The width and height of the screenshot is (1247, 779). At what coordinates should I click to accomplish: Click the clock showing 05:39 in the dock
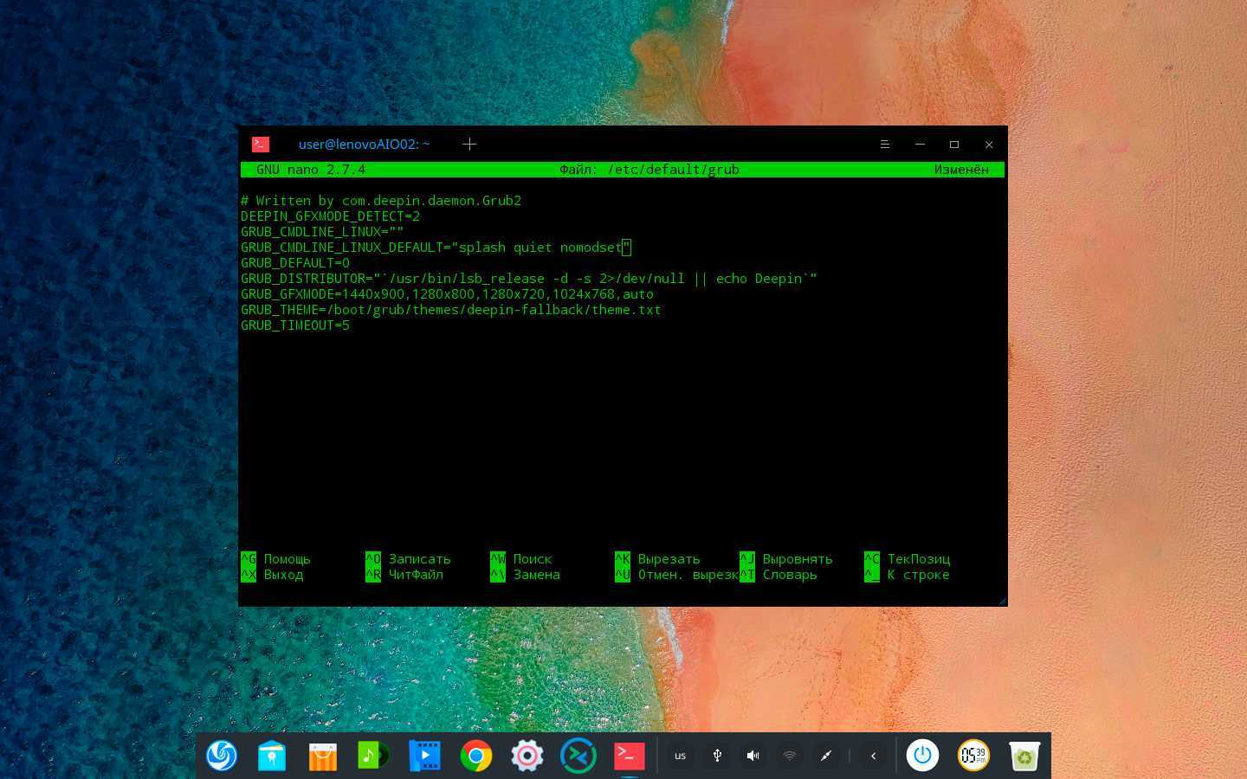[x=973, y=756]
